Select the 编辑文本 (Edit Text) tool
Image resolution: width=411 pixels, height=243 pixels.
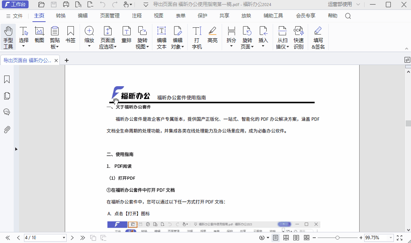tap(161, 36)
